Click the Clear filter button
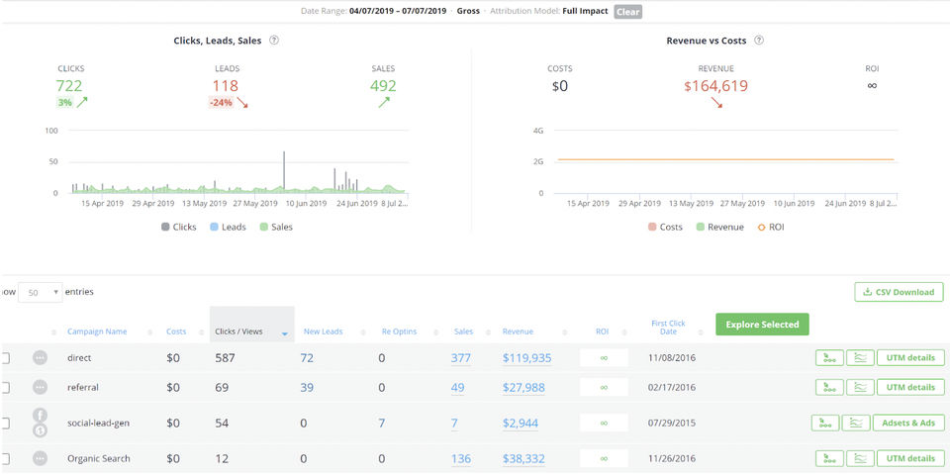 (x=627, y=12)
